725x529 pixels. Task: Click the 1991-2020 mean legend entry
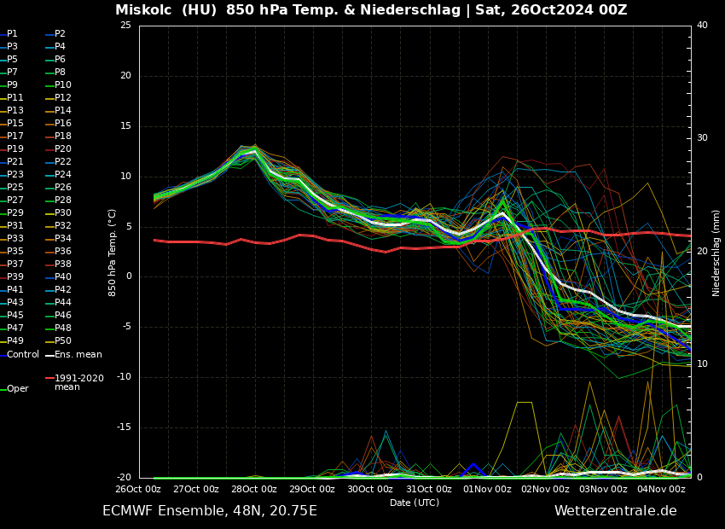point(78,382)
